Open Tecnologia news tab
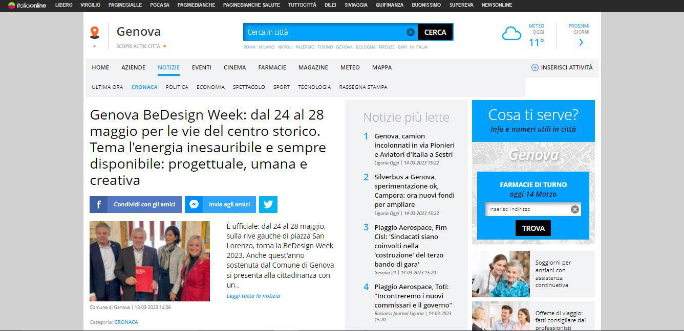Viewport: 684px width, 331px height. (x=315, y=87)
